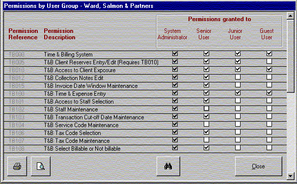Image resolution: width=297 pixels, height=184 pixels.
Task: Click scrollbar up arrow
Action: [x=290, y=16]
